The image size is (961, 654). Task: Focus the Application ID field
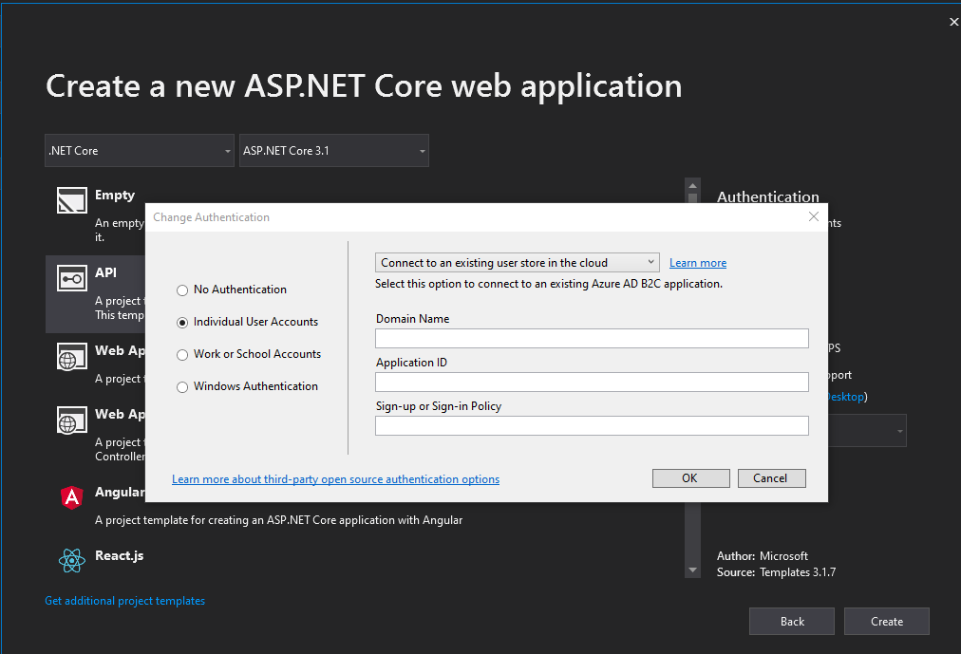click(x=592, y=383)
